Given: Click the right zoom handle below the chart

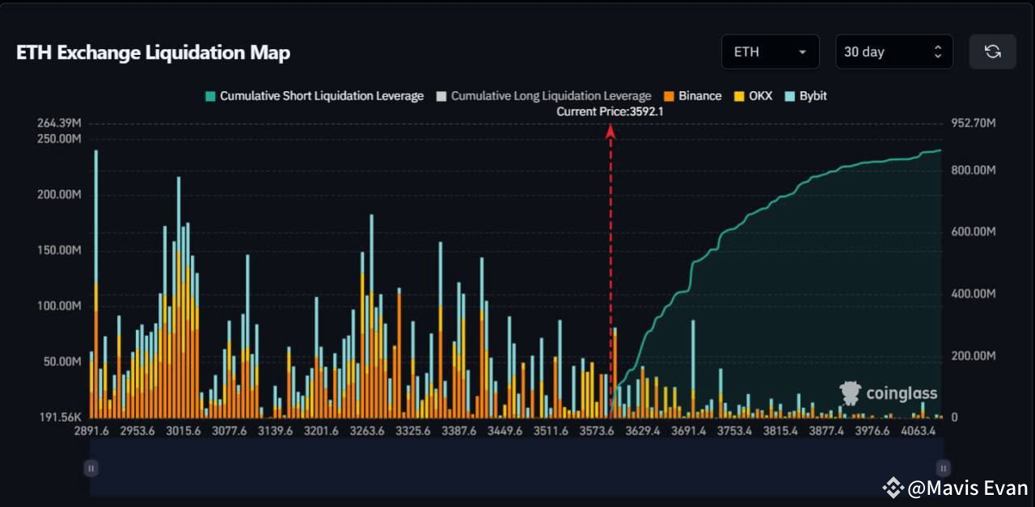Looking at the screenshot, I should click(943, 467).
